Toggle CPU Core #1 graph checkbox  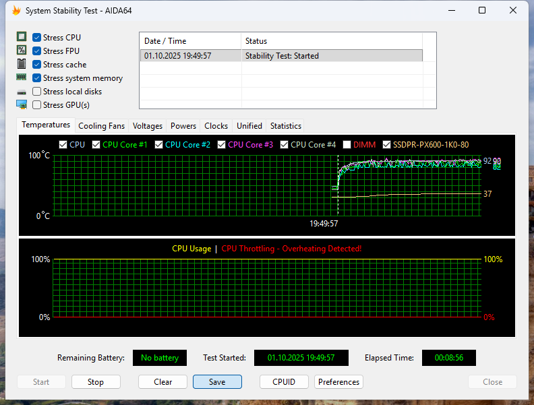tap(96, 145)
